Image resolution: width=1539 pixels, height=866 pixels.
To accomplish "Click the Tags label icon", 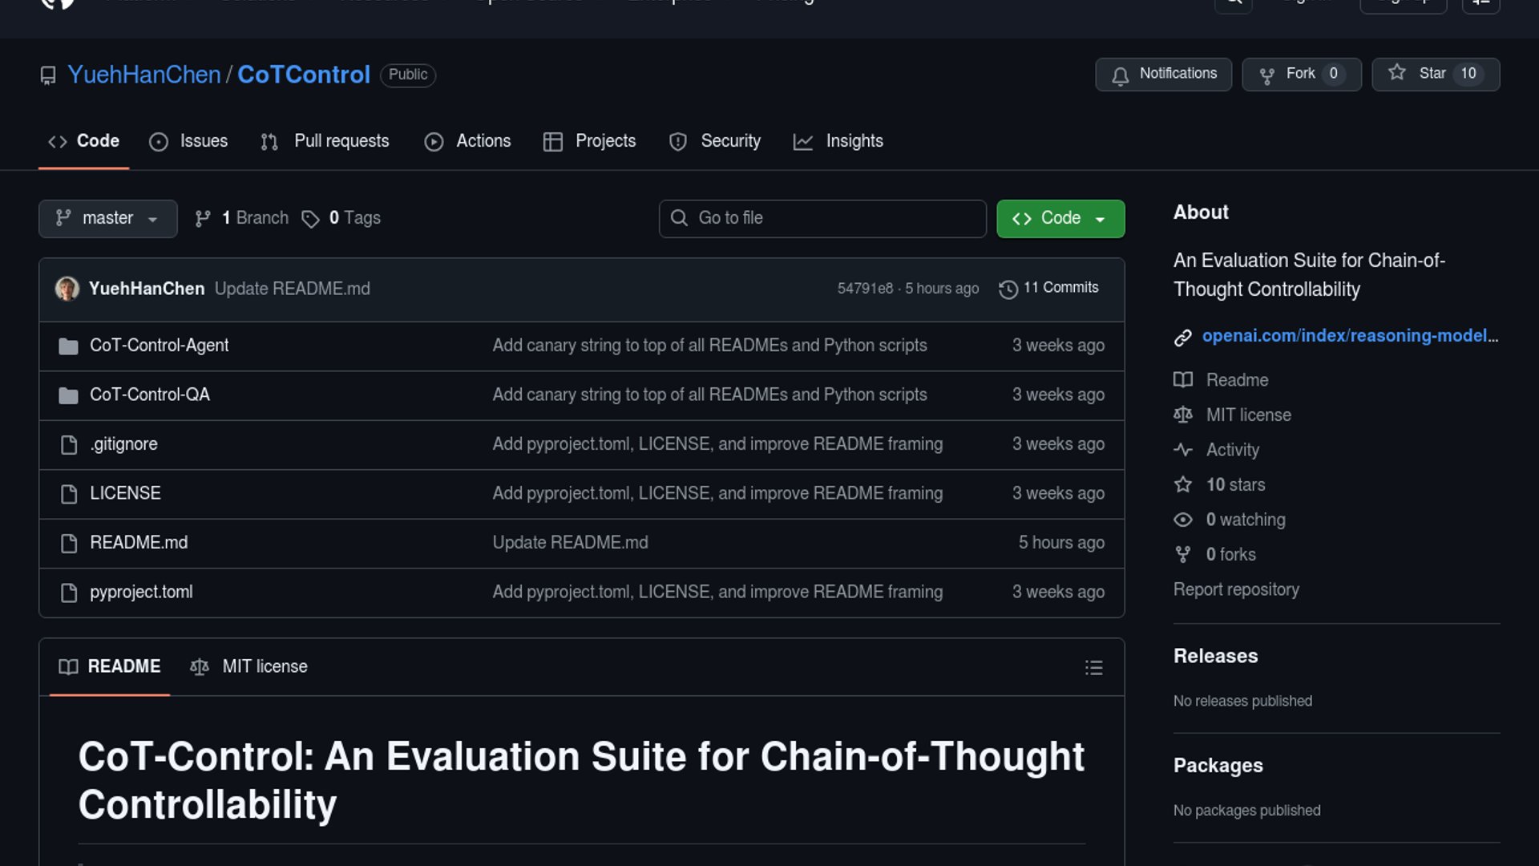I will [x=310, y=219].
